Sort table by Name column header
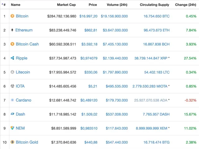The width and height of the screenshot is (199, 149). tap(16, 5)
